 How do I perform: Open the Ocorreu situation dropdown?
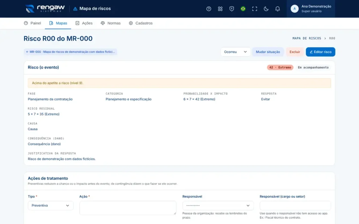tap(235, 52)
